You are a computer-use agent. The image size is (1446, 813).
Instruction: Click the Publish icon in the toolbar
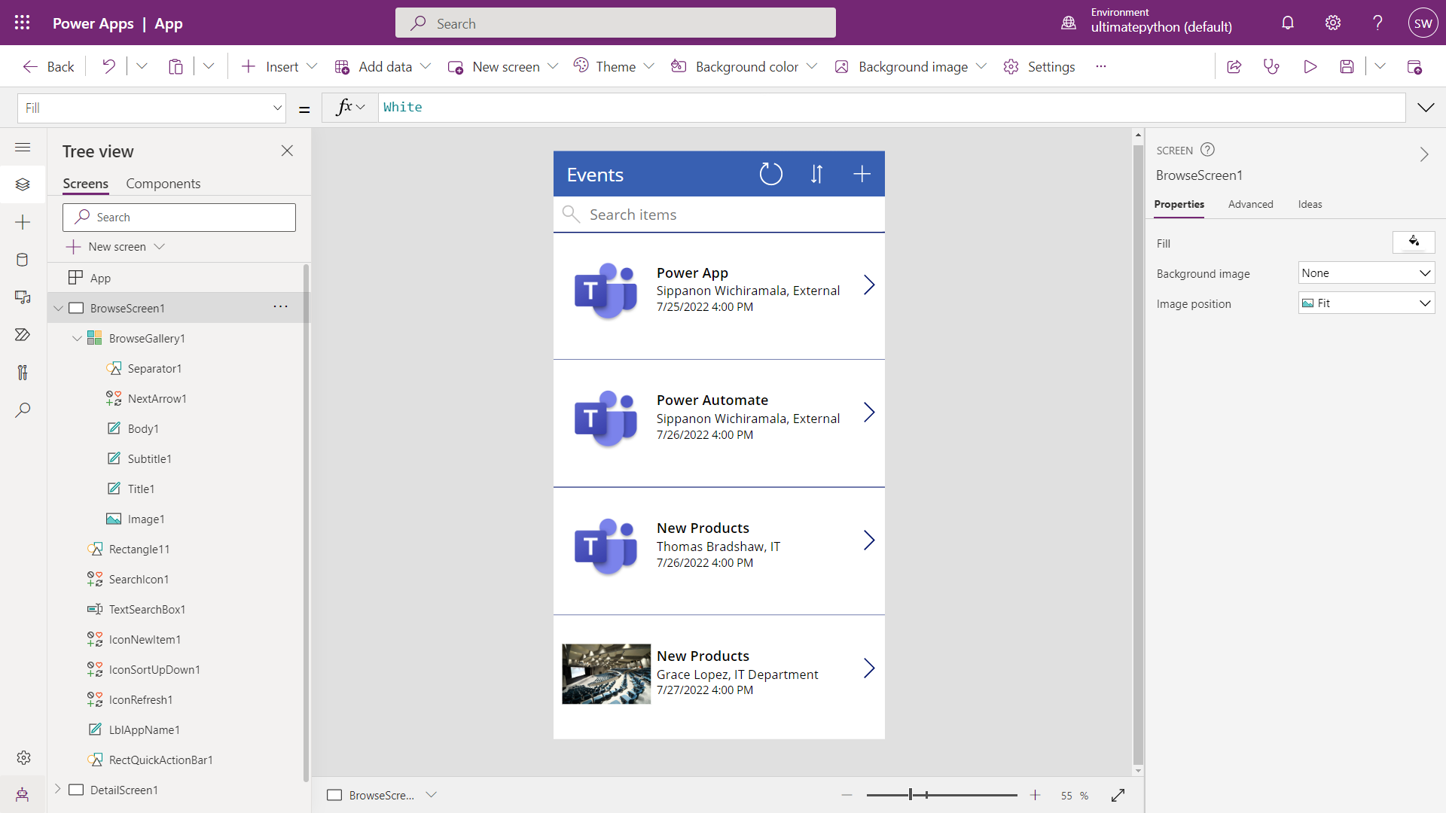click(1414, 66)
